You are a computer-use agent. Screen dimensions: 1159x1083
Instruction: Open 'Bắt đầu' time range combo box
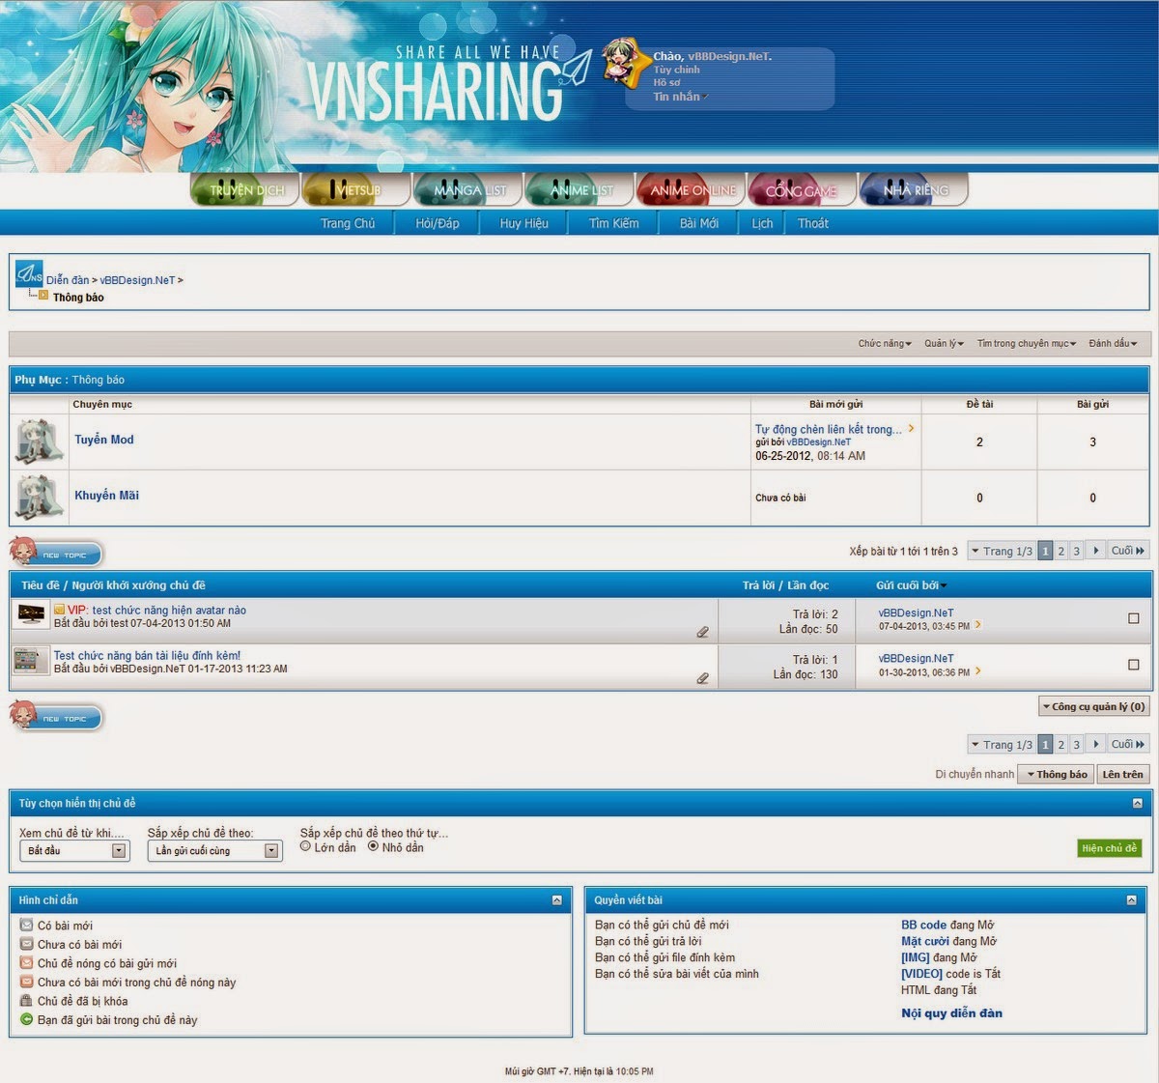coord(74,850)
